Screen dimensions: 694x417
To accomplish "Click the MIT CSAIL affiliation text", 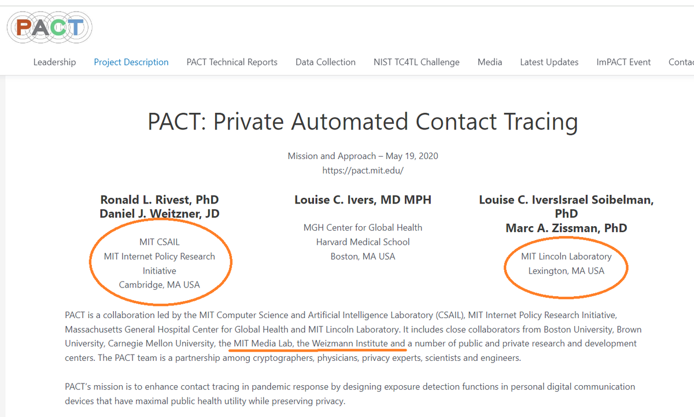I will pyautogui.click(x=160, y=242).
